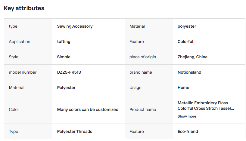Click the 'Sewing Accessory' value
The image size is (246, 141).
[x=75, y=26]
